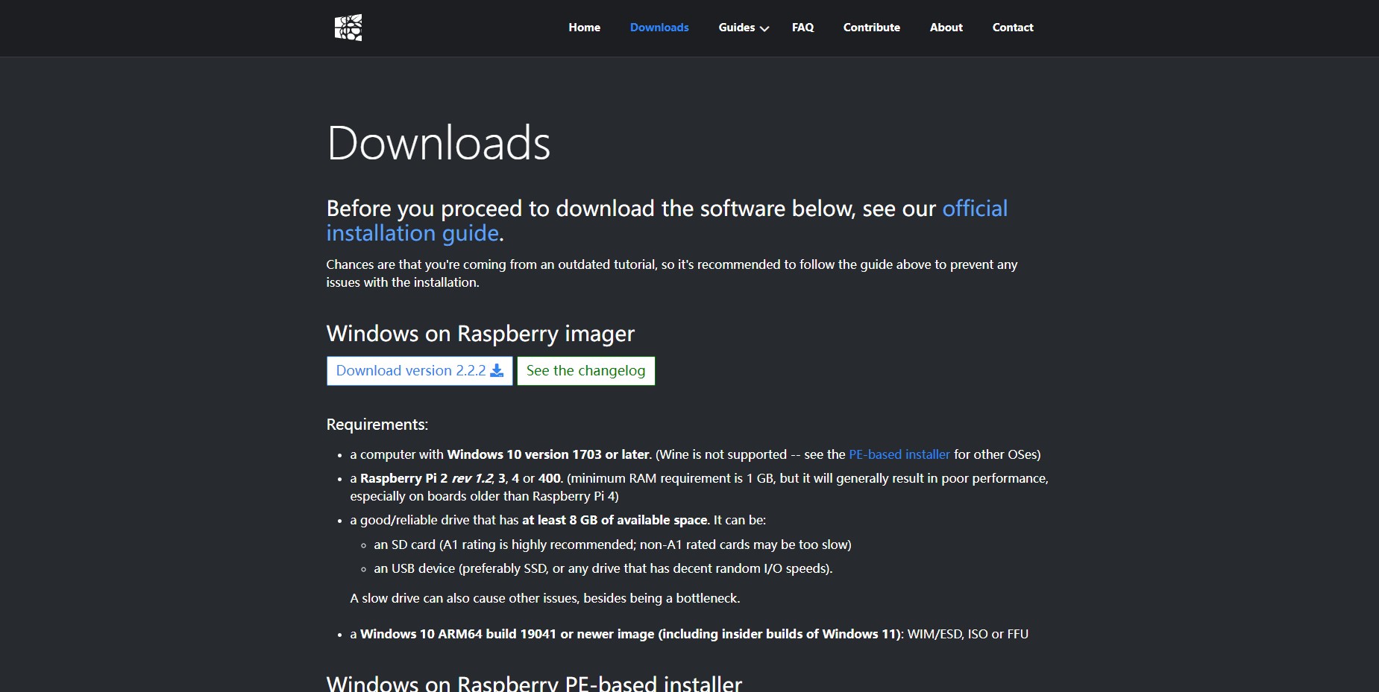Click the See the changelog button
This screenshot has width=1379, height=692.
[585, 371]
